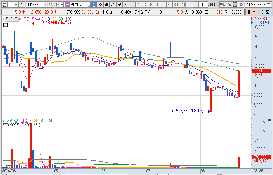
Task: Select the 일 daily chart period
Action: [94, 5]
